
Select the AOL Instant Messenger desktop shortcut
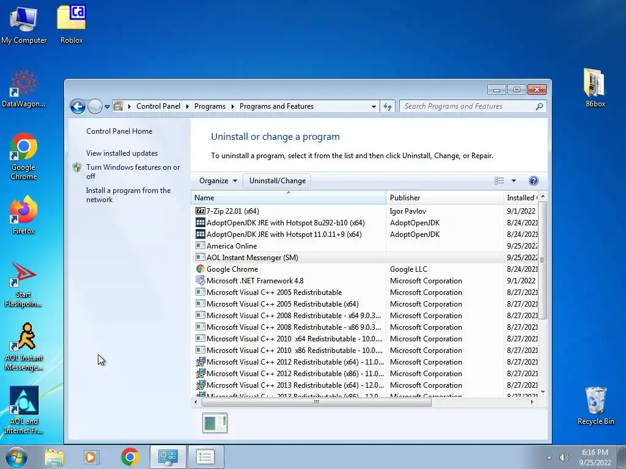[24, 347]
